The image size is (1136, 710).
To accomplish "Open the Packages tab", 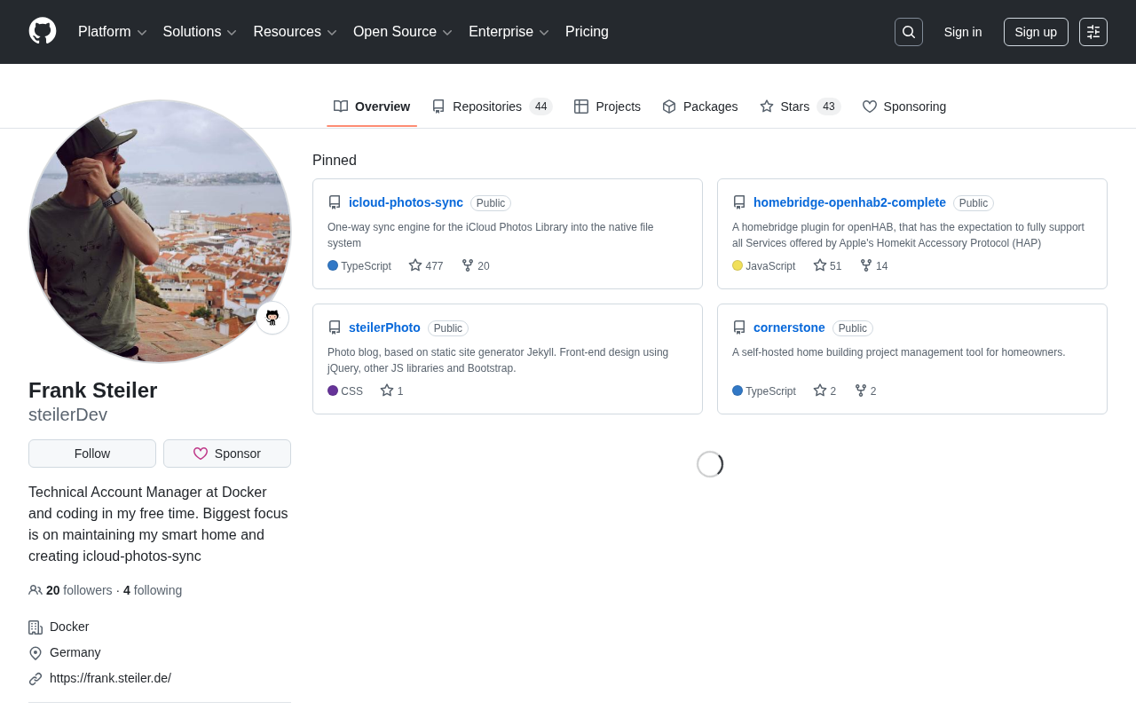I will click(700, 106).
